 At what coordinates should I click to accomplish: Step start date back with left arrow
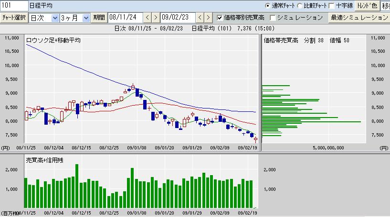(x=148, y=18)
